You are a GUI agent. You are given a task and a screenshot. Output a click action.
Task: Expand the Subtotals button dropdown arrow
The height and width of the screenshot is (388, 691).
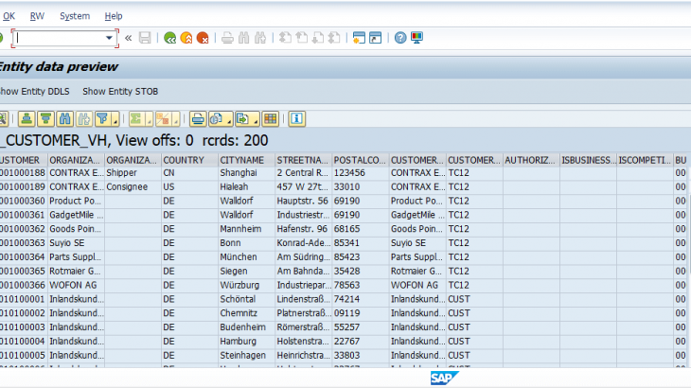[x=175, y=119]
